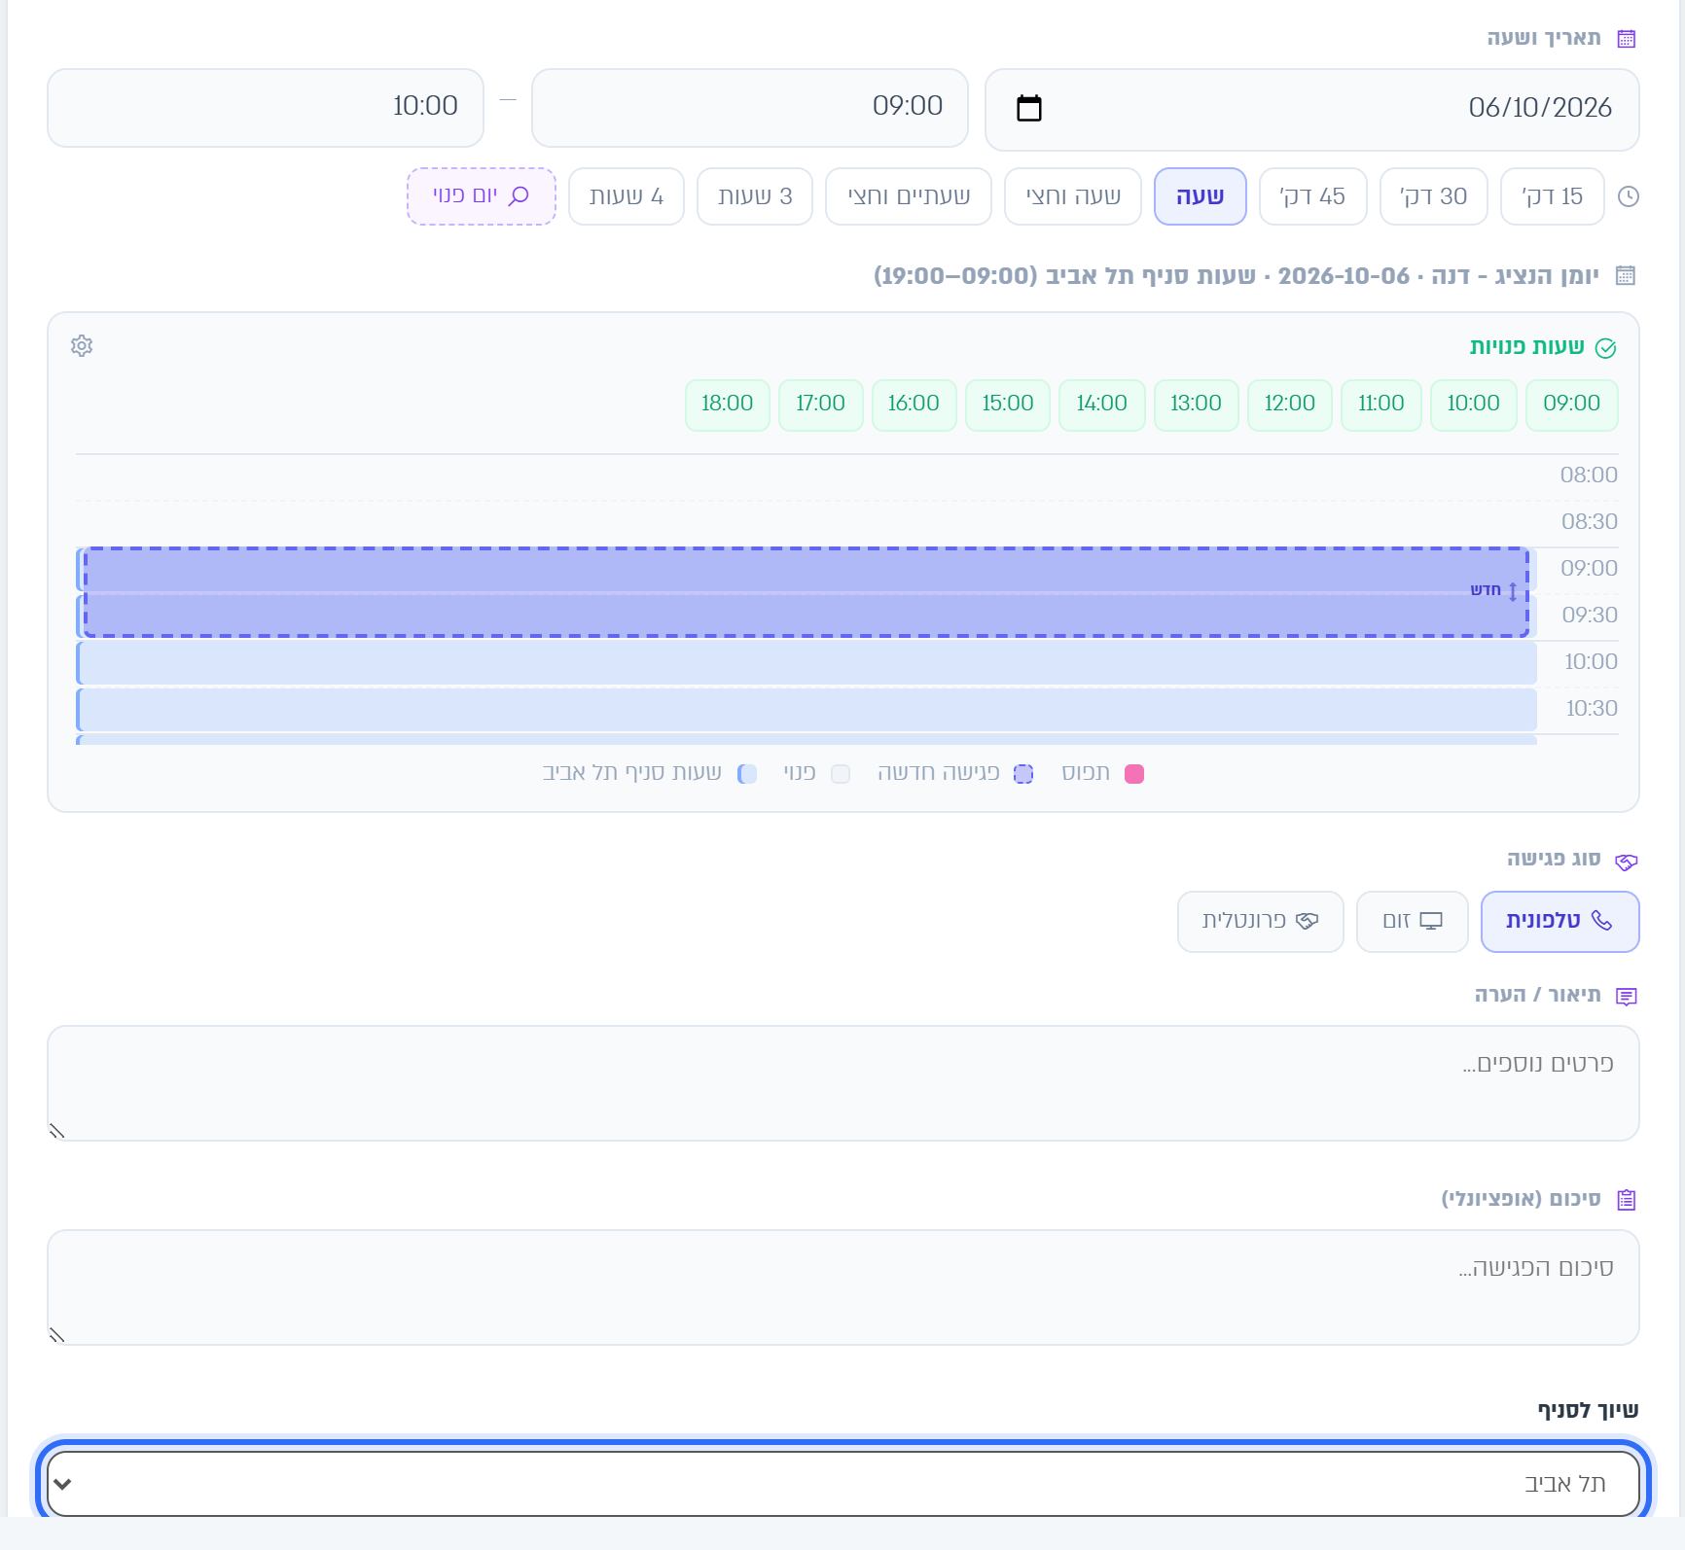Select 45 דק' duration
Image resolution: width=1685 pixels, height=1550 pixels.
coord(1313,196)
